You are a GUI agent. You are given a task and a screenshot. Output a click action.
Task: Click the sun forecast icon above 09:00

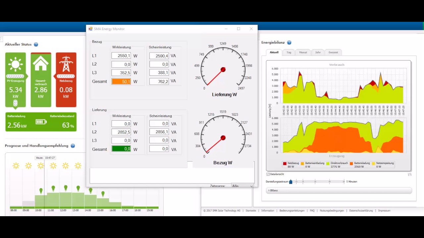(x=28, y=166)
